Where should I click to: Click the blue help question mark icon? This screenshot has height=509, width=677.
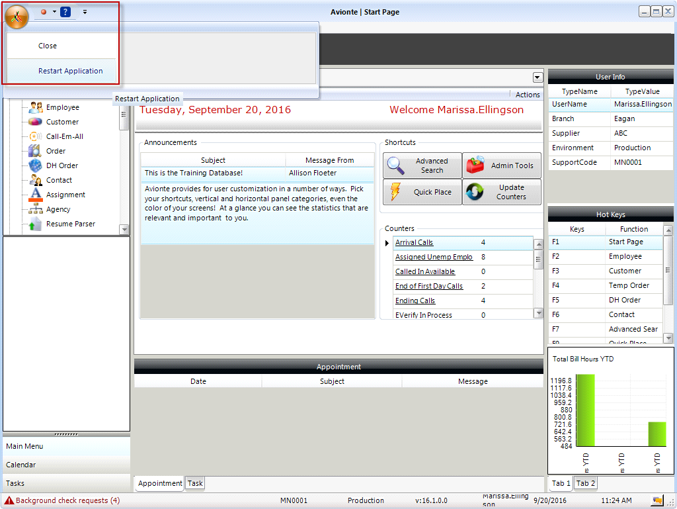[x=65, y=12]
